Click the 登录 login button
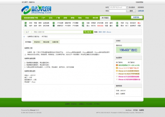This screenshot has width=165, height=117. (131, 11)
